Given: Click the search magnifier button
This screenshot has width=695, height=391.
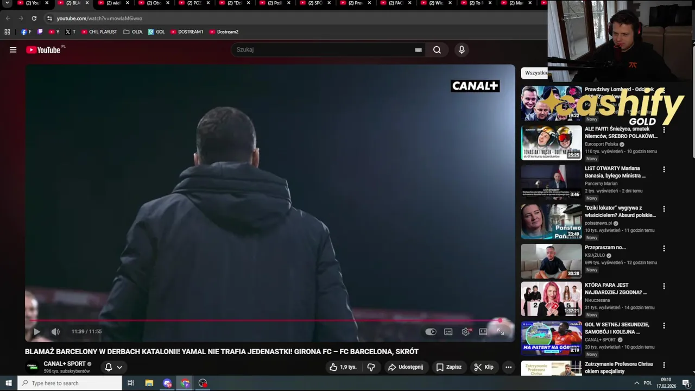Looking at the screenshot, I should point(437,50).
